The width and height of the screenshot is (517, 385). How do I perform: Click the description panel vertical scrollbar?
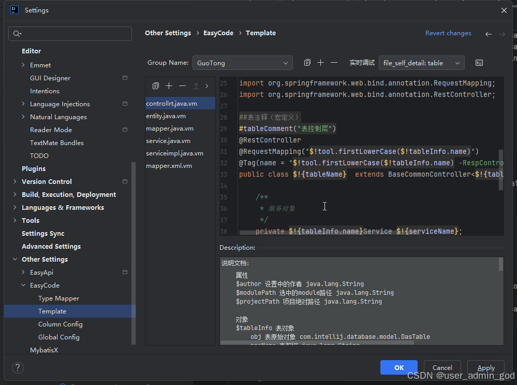click(x=501, y=264)
